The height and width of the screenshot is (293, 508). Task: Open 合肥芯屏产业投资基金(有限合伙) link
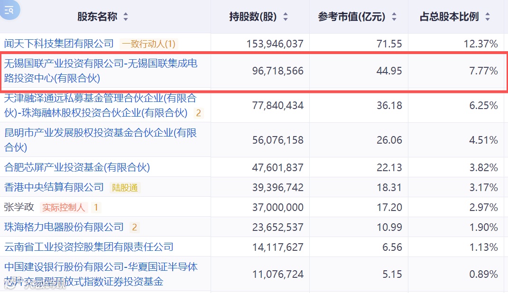pos(77,167)
